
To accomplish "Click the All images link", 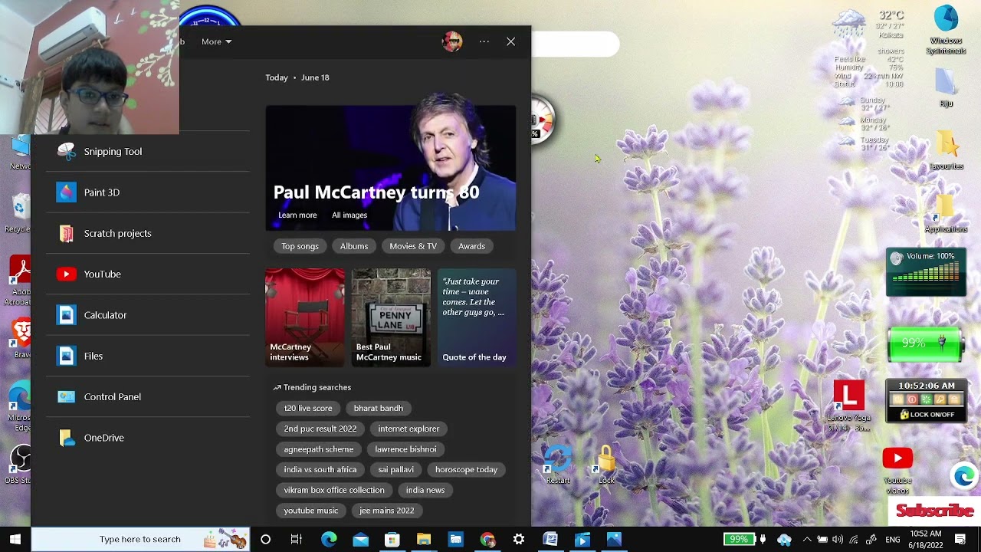I will tap(349, 215).
